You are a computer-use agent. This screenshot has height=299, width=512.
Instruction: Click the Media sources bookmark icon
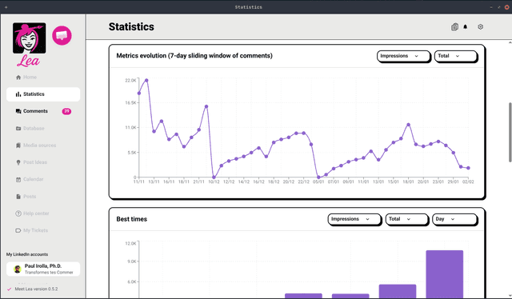(18, 146)
